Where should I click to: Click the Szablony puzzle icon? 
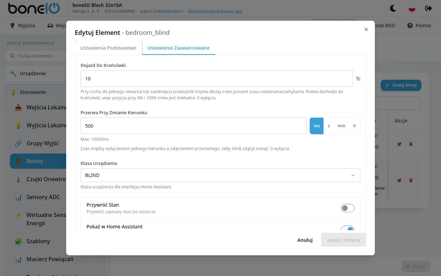click(18, 241)
